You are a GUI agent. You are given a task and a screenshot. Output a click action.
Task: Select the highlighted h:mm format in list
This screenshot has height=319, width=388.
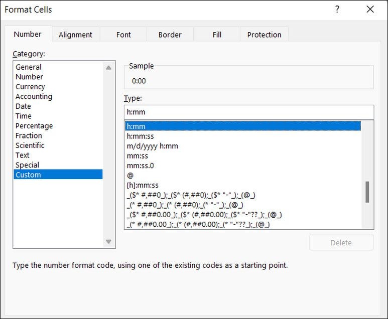tap(243, 126)
